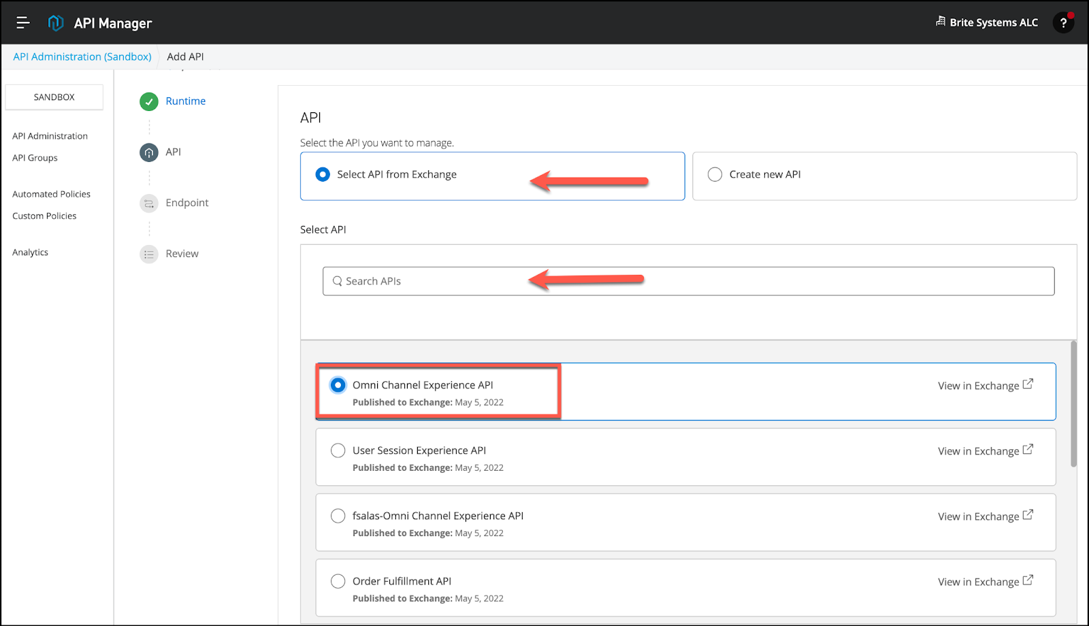This screenshot has height=626, width=1089.
Task: Open Brite Systems ALC organization menu
Action: tap(987, 22)
